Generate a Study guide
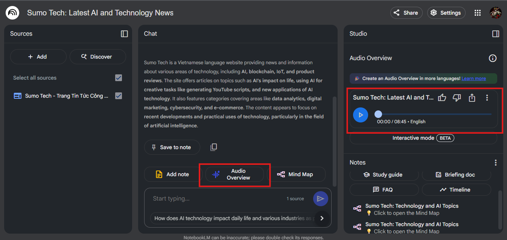Screen dimensions: 507x240 (384, 175)
